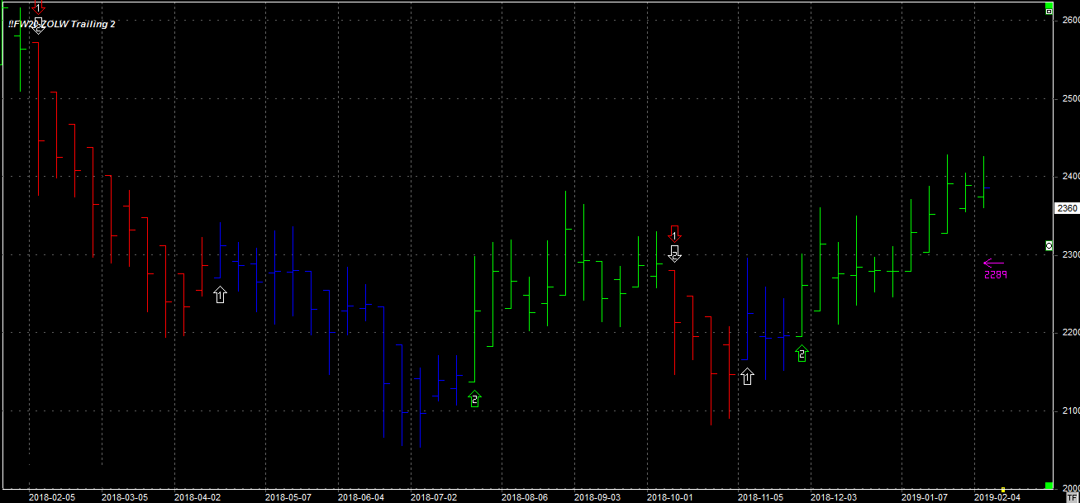Click the 2400 level on price axis
The width and height of the screenshot is (1080, 503).
tap(1068, 177)
